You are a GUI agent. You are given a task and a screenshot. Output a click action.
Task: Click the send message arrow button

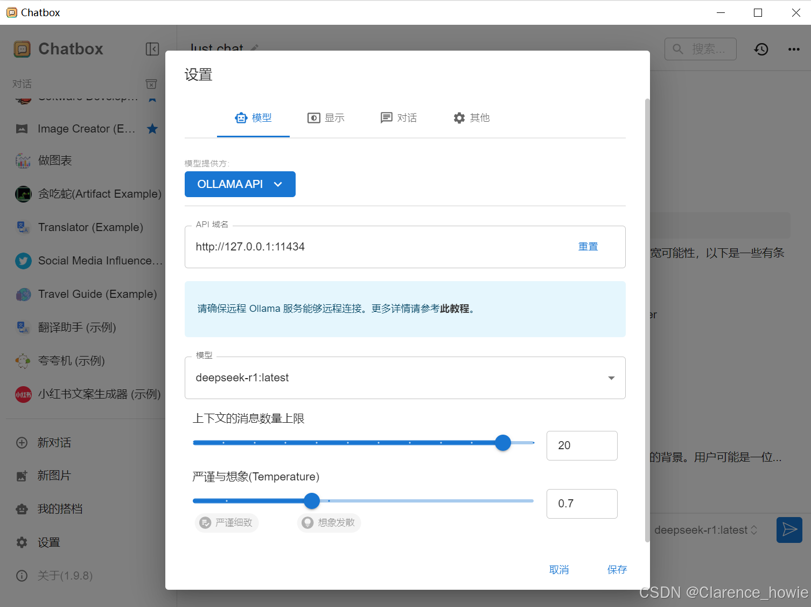[789, 530]
